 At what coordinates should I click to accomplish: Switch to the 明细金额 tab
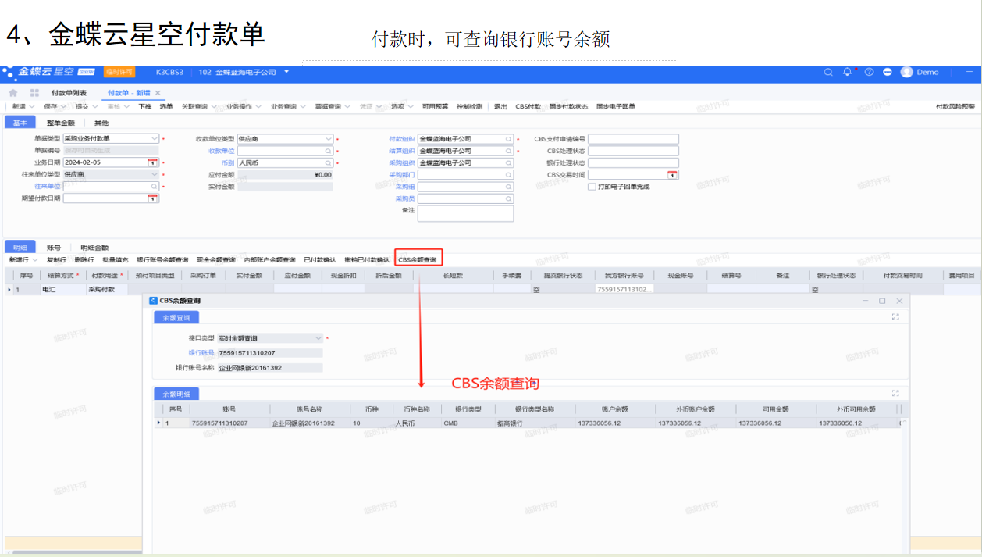(94, 248)
